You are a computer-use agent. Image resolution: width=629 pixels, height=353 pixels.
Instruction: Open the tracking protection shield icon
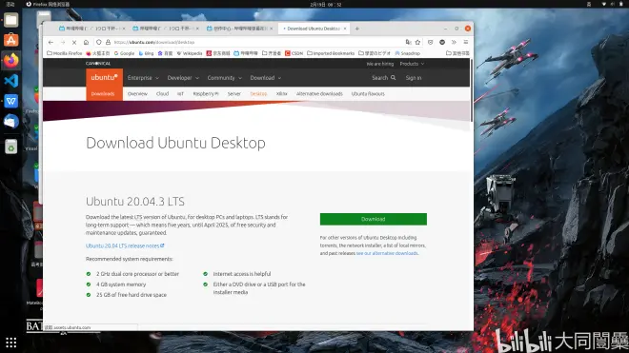click(x=99, y=42)
